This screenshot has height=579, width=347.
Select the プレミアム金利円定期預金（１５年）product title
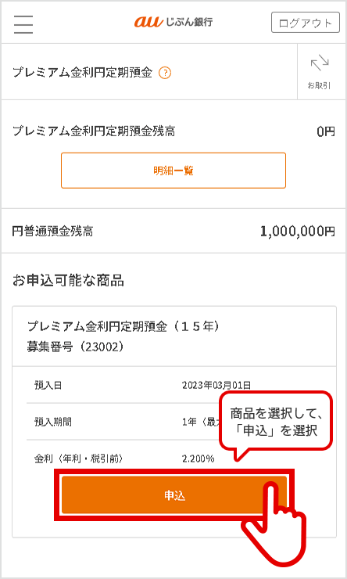click(x=123, y=327)
